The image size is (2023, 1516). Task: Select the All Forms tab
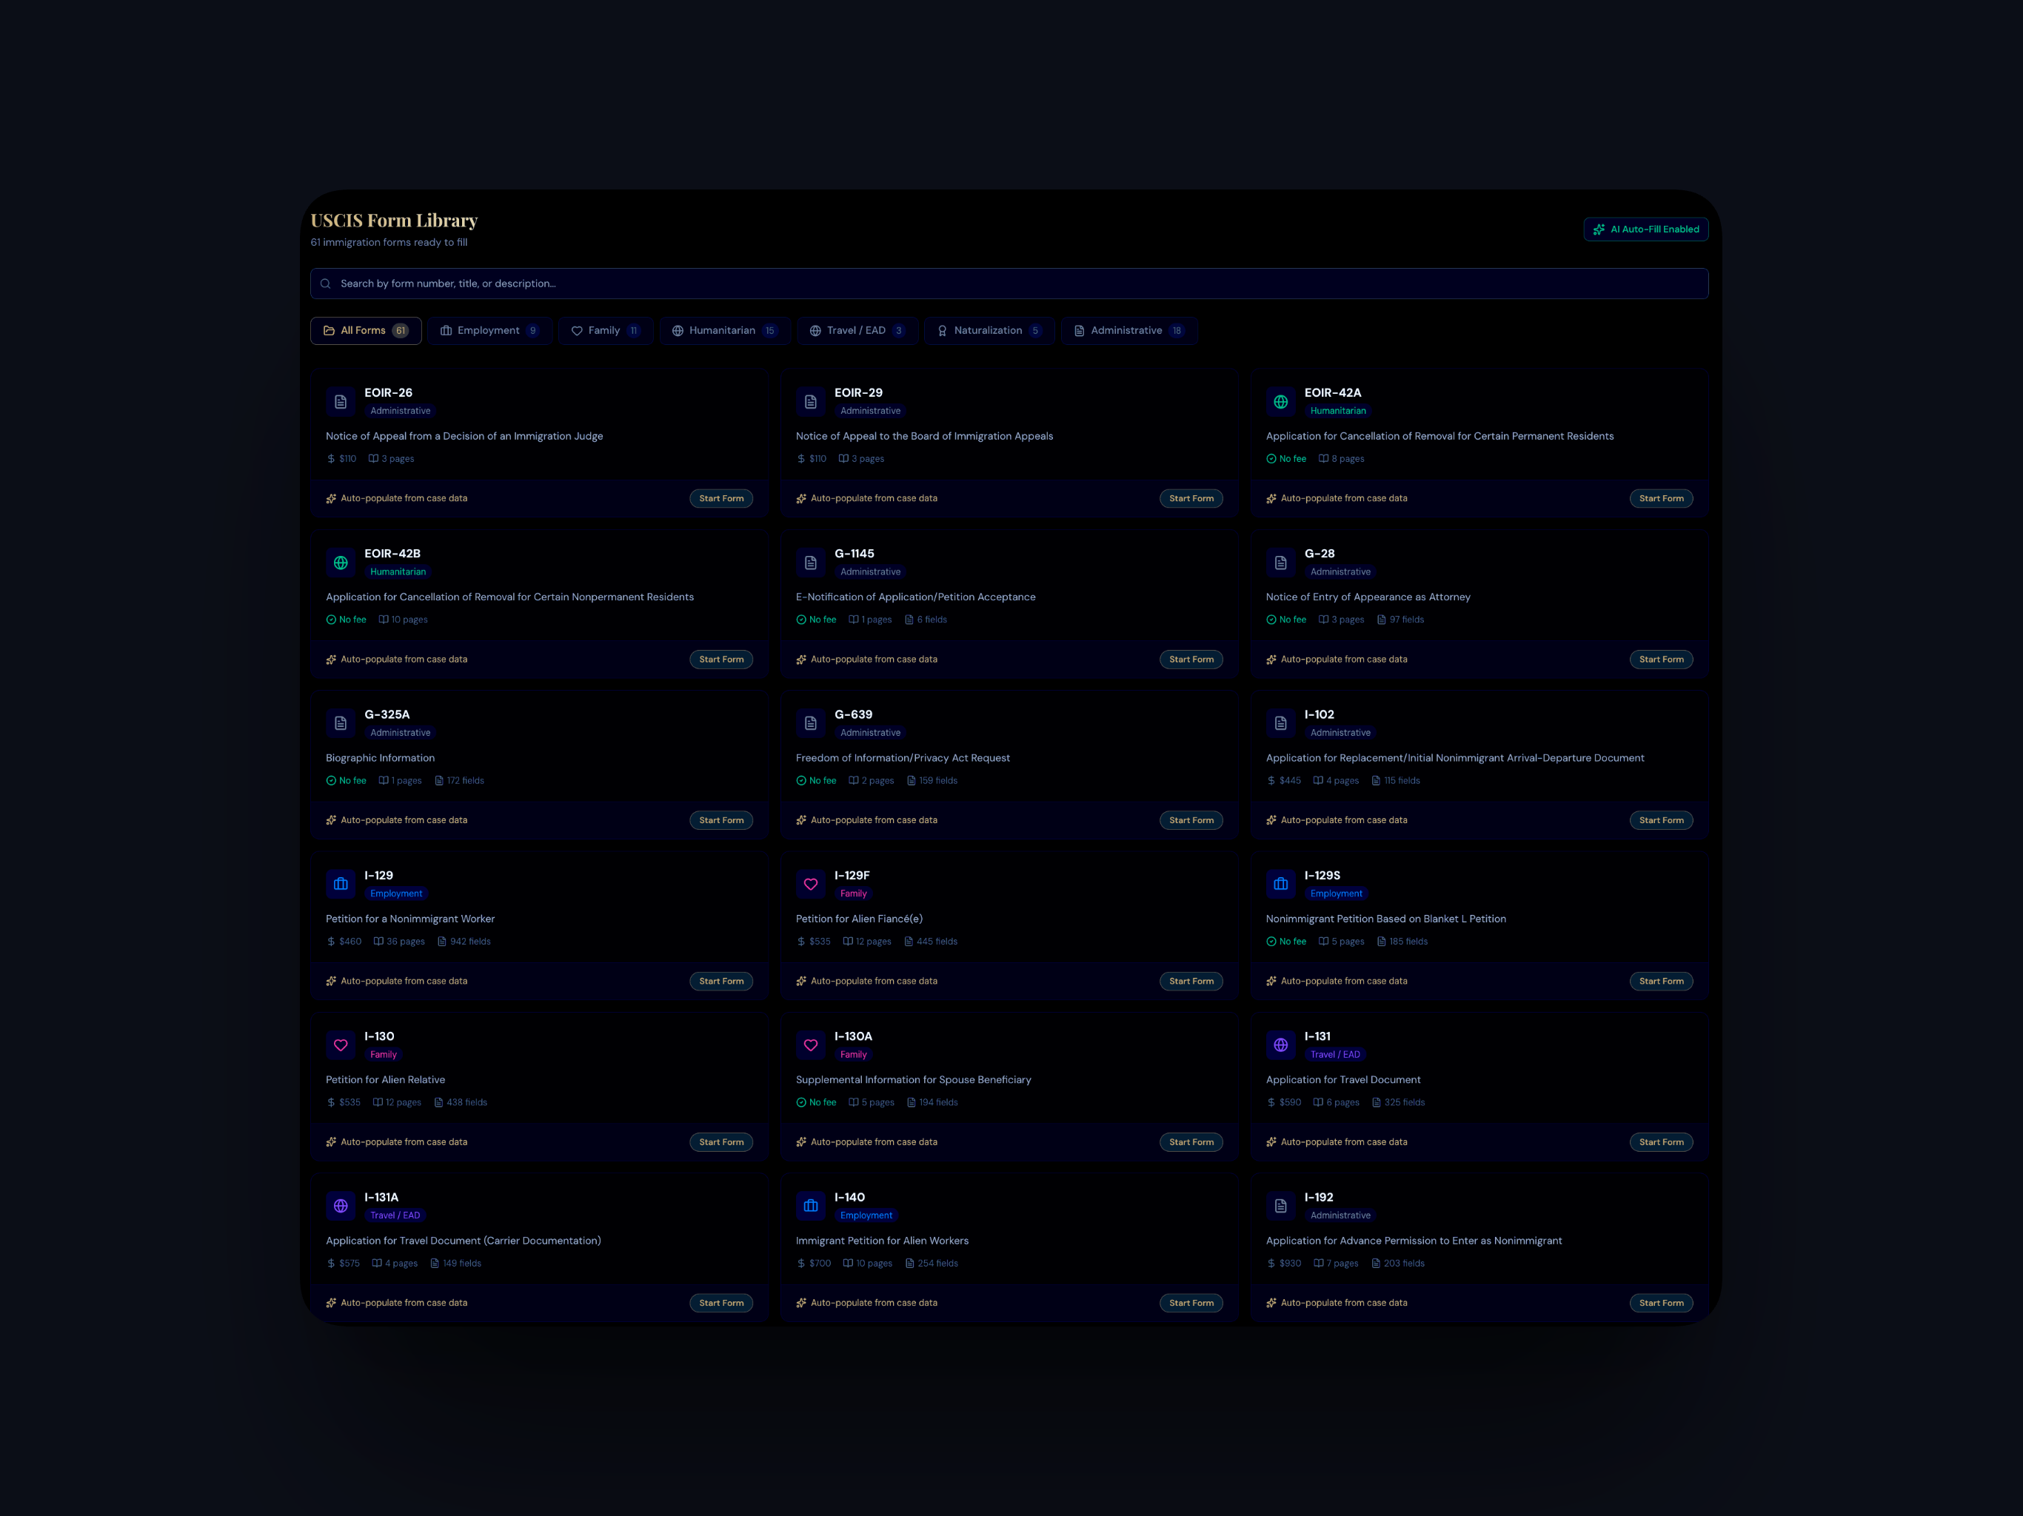pos(366,331)
